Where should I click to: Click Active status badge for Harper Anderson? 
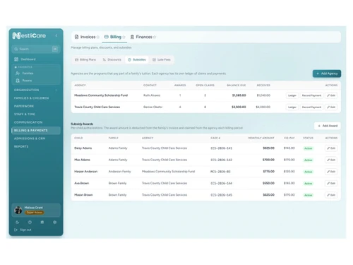pos(308,172)
